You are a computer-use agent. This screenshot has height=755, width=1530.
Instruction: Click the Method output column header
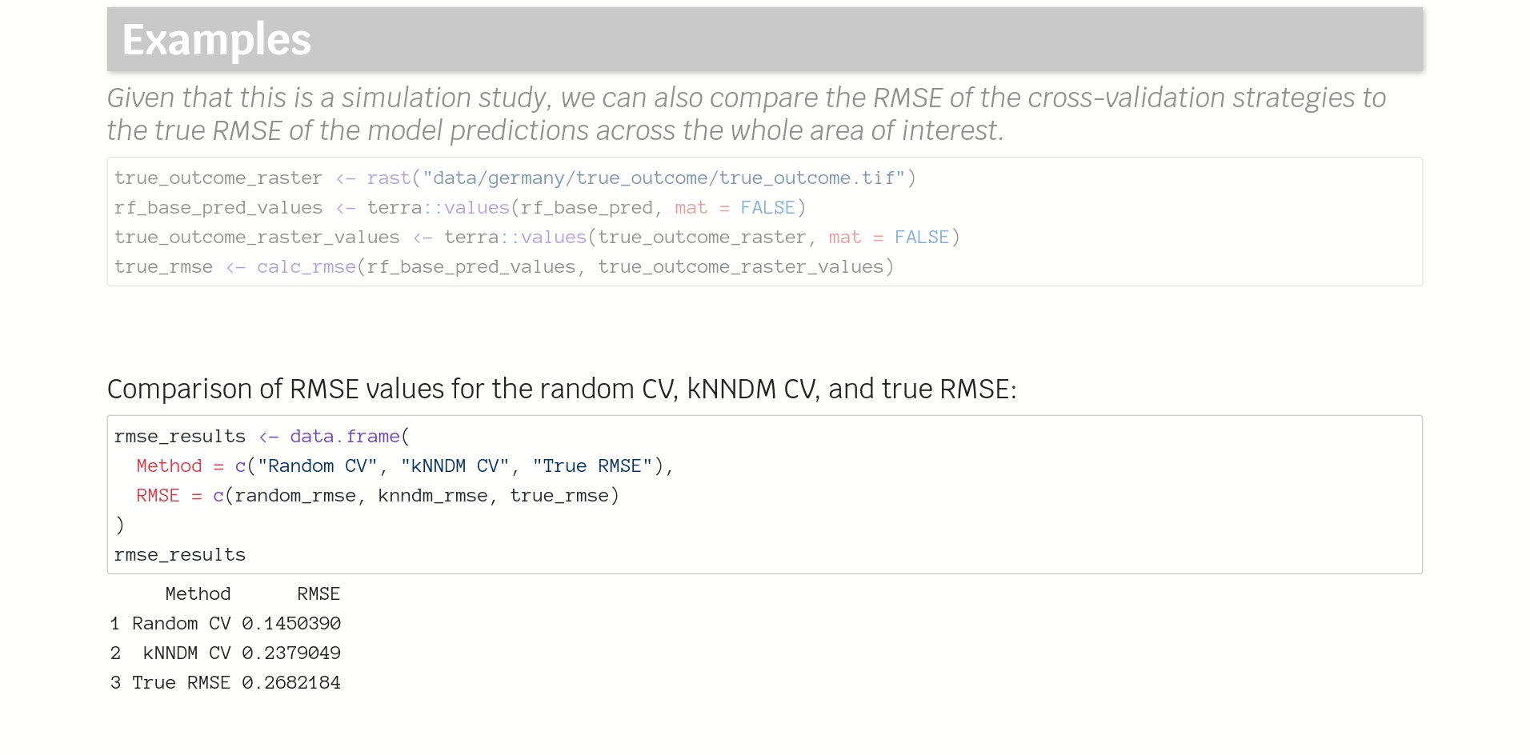point(198,593)
